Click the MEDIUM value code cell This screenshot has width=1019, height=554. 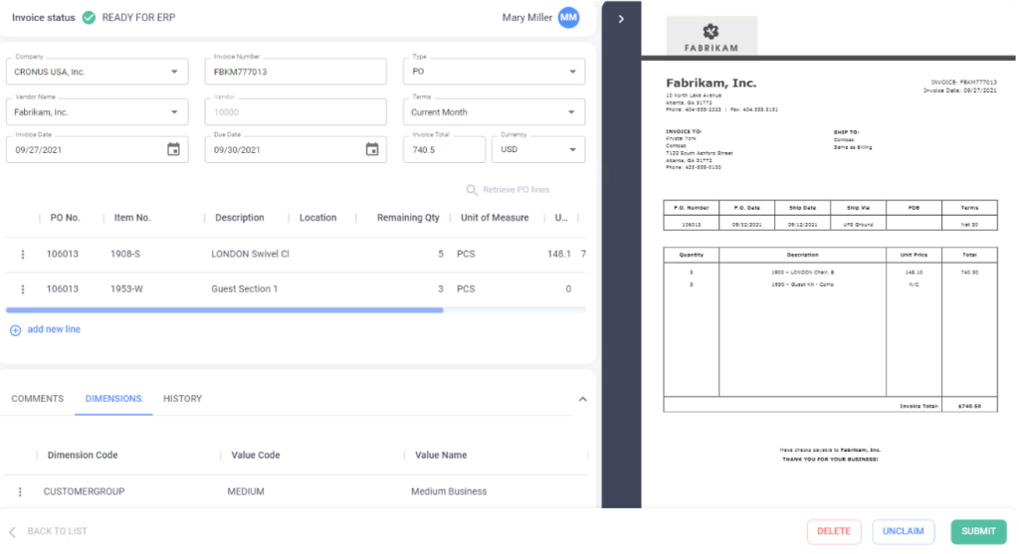[246, 491]
